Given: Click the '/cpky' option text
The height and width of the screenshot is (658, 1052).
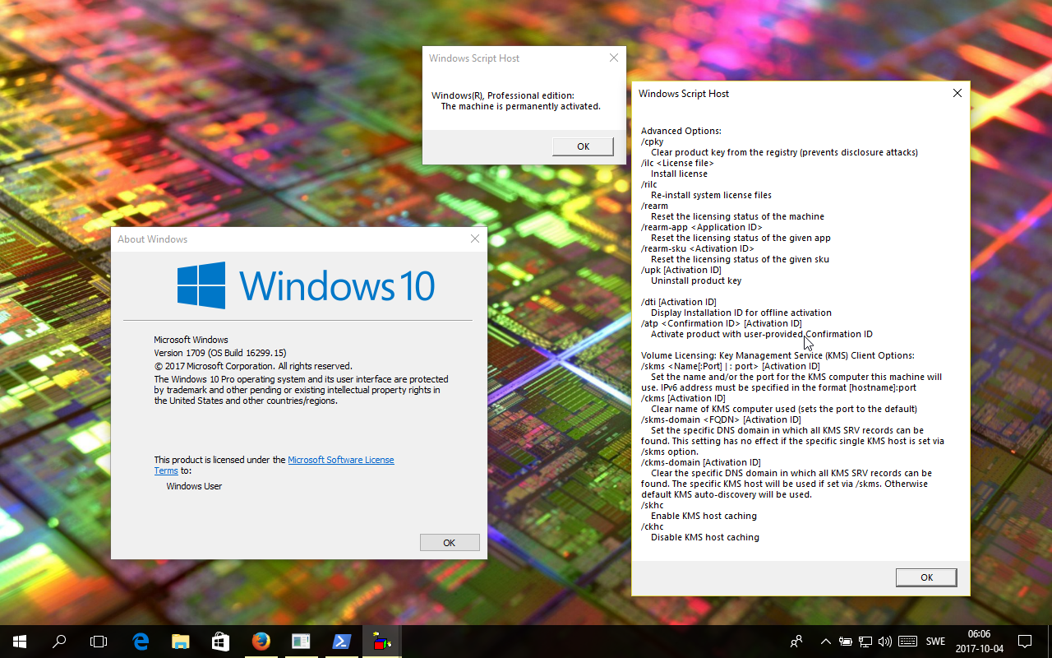Looking at the screenshot, I should tap(653, 141).
